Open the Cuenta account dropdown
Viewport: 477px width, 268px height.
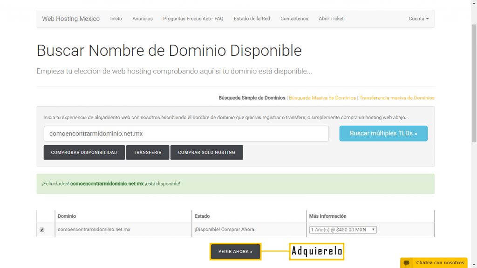click(418, 19)
